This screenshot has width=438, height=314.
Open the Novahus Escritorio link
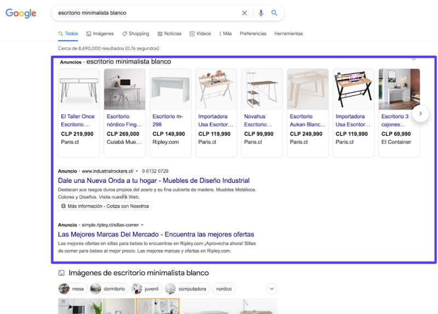pos(258,120)
